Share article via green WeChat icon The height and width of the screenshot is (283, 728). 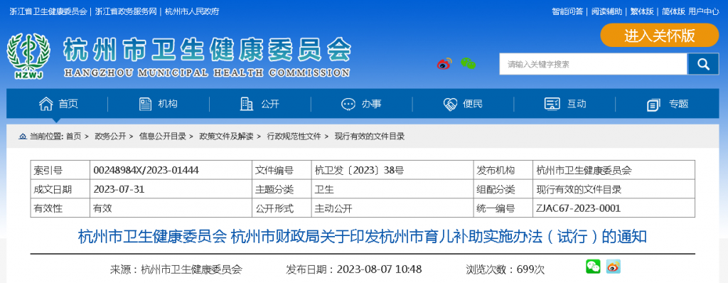pos(593,266)
